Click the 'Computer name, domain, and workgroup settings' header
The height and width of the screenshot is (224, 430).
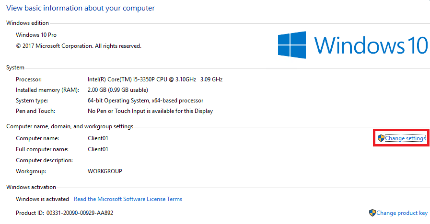[70, 126]
